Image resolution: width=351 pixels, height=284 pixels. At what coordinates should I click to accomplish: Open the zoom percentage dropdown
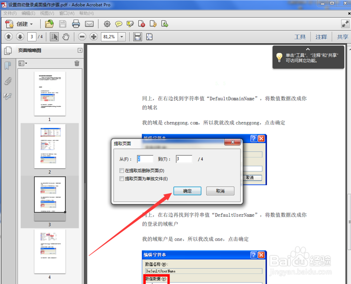(122, 37)
